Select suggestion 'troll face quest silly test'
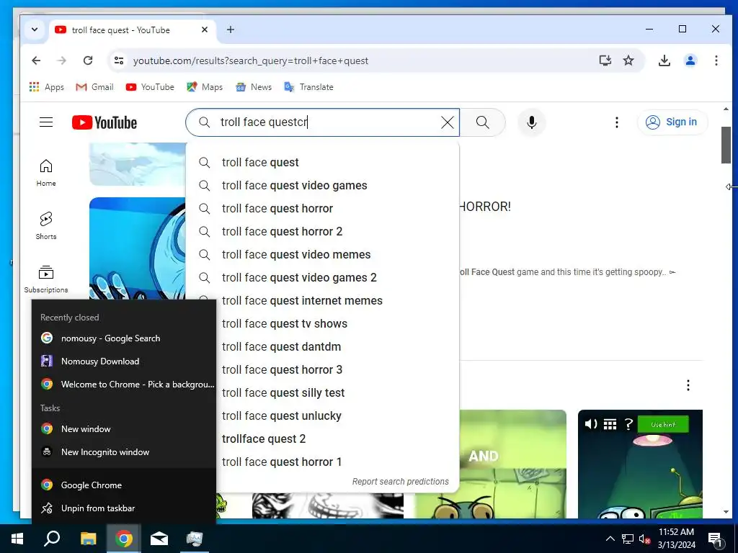The width and height of the screenshot is (738, 553). click(337, 392)
